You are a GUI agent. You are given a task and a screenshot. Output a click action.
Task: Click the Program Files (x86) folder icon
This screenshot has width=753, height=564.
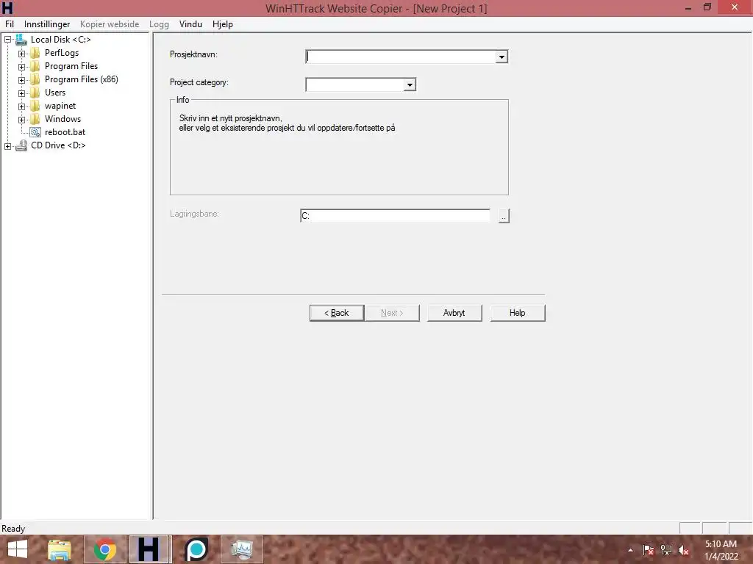(x=35, y=79)
